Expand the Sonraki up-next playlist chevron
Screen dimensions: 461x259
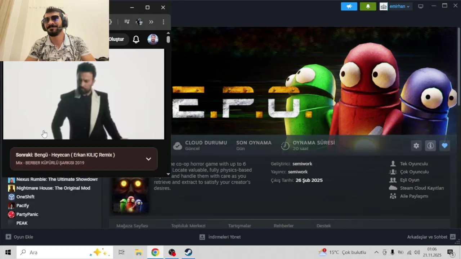[x=148, y=159]
